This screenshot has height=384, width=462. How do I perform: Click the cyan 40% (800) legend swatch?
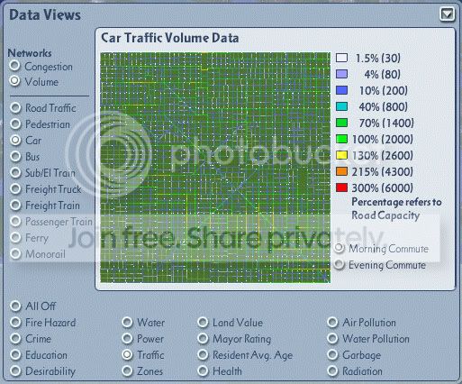click(341, 106)
